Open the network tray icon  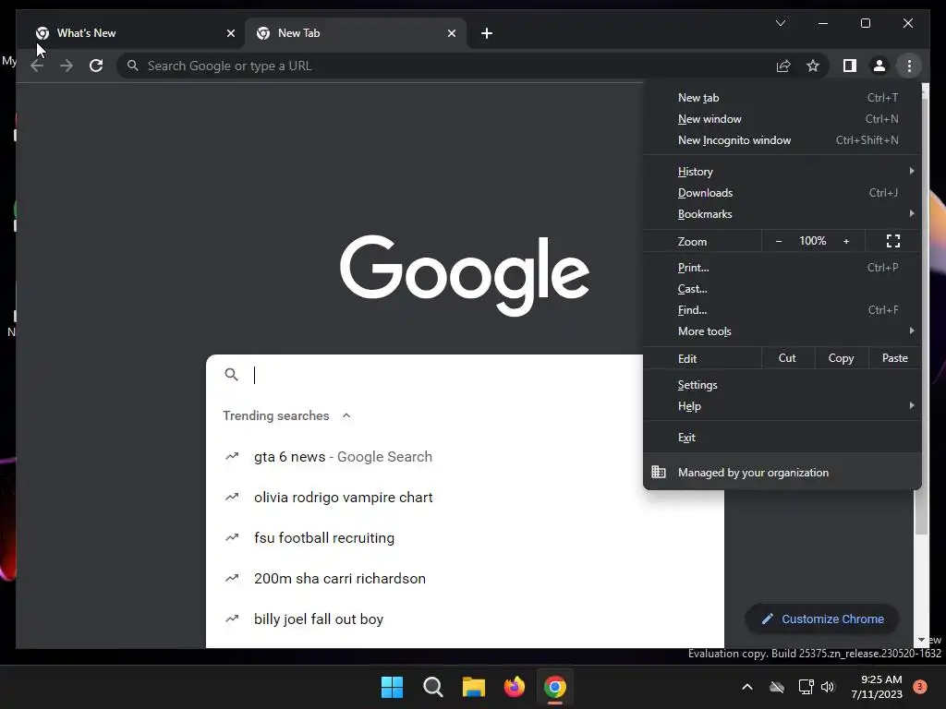[806, 687]
